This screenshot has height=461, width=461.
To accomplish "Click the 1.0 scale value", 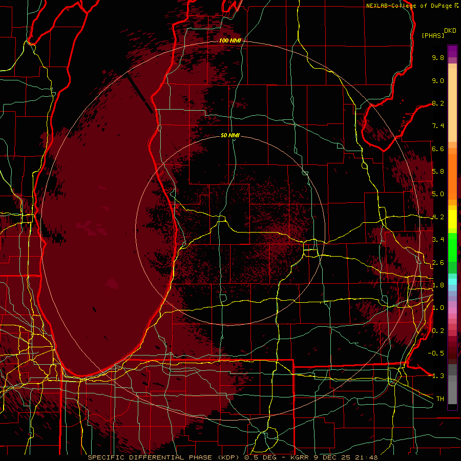I will click(x=438, y=308).
